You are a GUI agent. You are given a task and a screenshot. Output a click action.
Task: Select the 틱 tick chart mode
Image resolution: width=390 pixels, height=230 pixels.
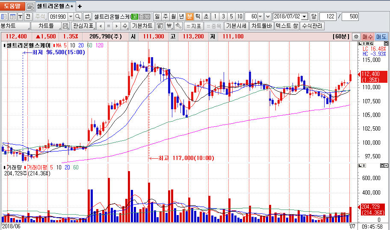coord(198,17)
